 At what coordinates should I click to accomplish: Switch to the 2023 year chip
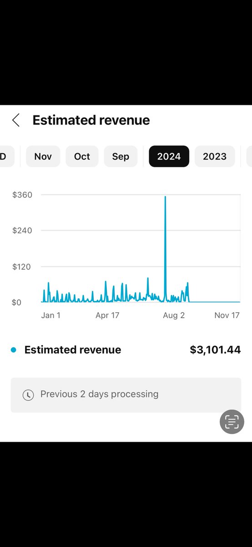click(215, 156)
